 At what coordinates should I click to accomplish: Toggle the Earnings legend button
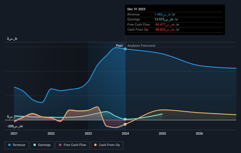42,145
